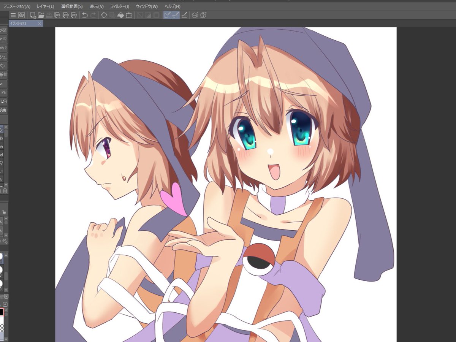Click the import download-arrow icon above color swatches
This screenshot has width=456, height=342.
[5, 305]
